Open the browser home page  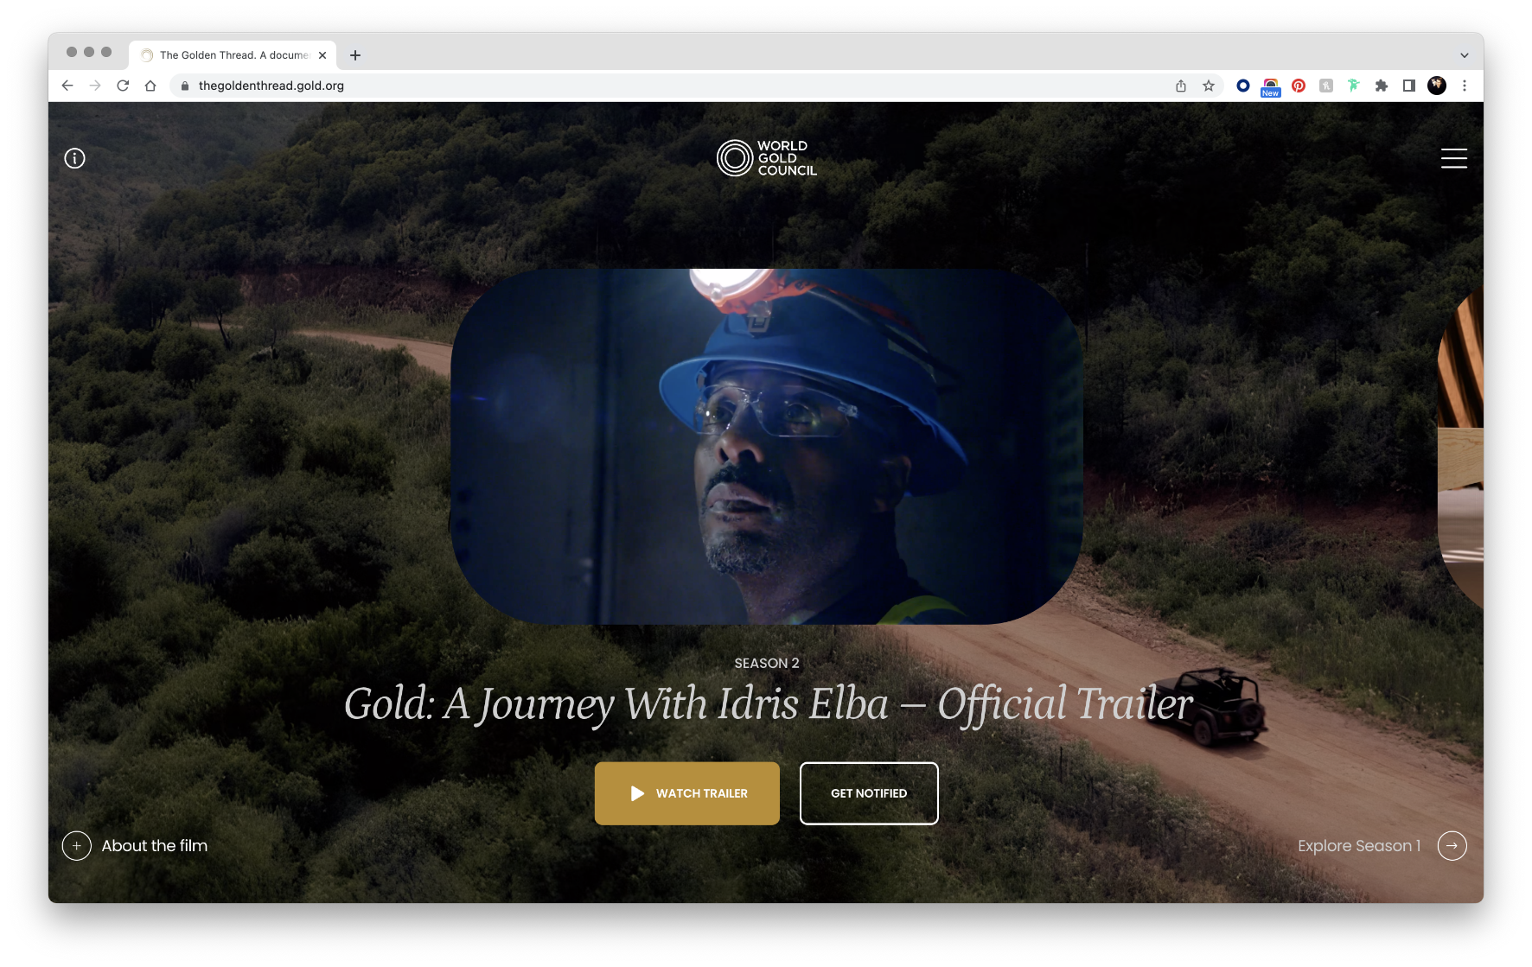[150, 86]
